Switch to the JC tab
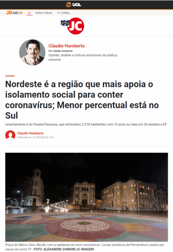Viewport: 173px width, 252px height. click(29, 13)
